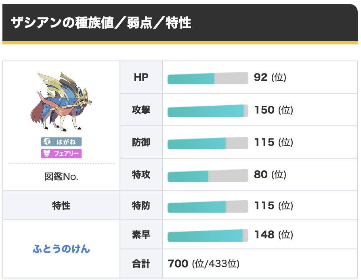361x280 pixels.
Task: Click the Zacian sprite image
Action: point(62,102)
